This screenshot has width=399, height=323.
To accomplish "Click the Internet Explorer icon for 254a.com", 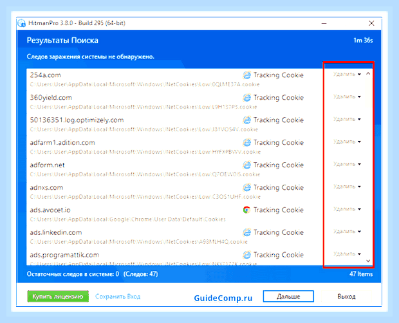I will pyautogui.click(x=246, y=75).
